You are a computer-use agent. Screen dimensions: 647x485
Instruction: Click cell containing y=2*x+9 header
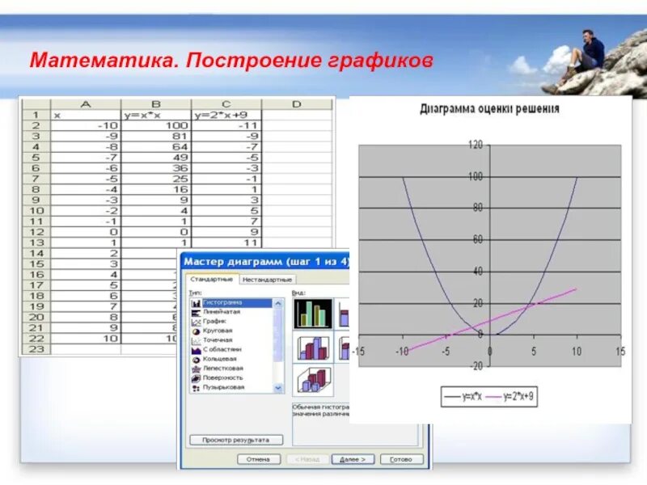click(x=226, y=115)
